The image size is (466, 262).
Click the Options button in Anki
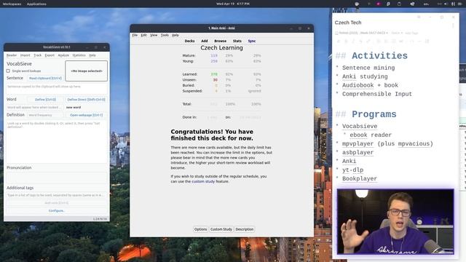pyautogui.click(x=200, y=229)
